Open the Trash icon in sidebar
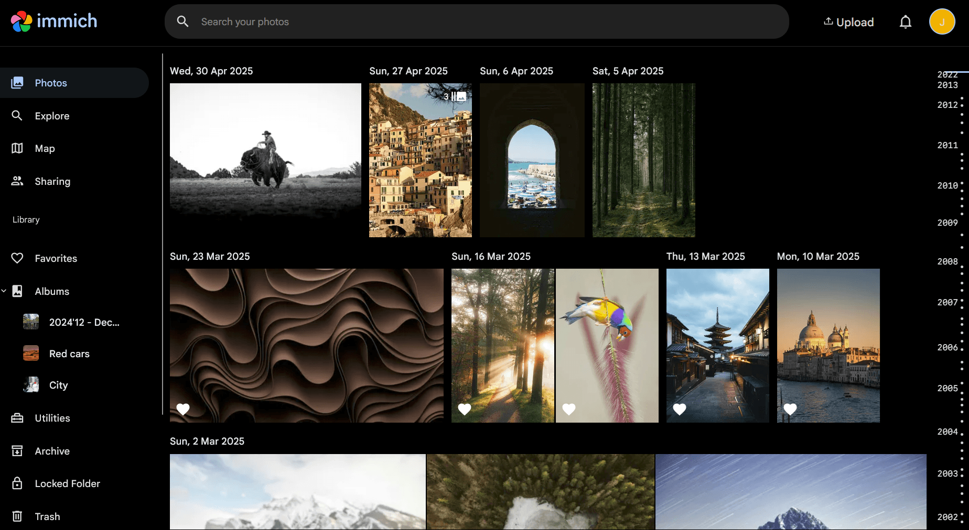The height and width of the screenshot is (530, 969). tap(17, 516)
